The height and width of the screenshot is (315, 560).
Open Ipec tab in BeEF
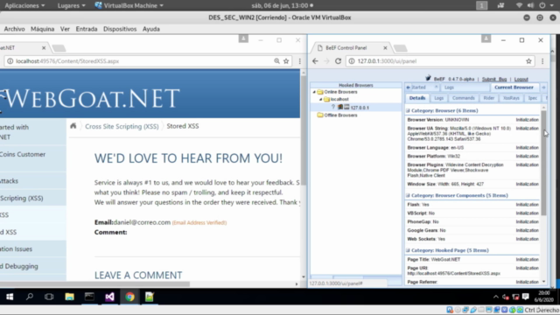(533, 98)
